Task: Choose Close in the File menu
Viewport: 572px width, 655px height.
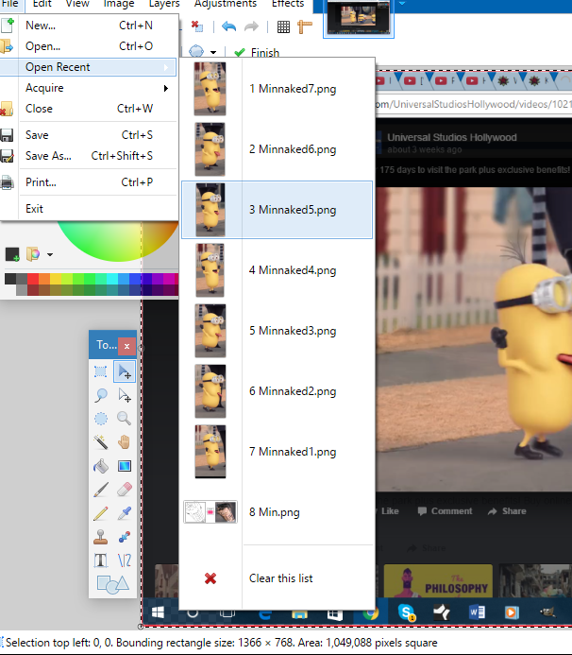Action: (x=89, y=109)
